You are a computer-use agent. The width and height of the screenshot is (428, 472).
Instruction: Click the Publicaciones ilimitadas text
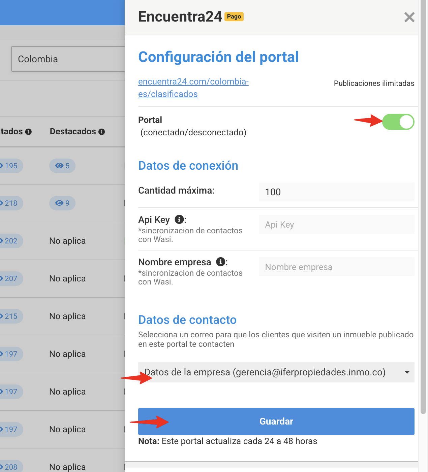(374, 83)
